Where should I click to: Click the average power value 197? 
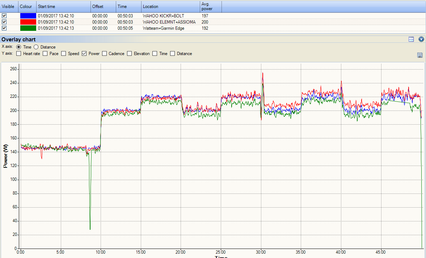click(205, 16)
